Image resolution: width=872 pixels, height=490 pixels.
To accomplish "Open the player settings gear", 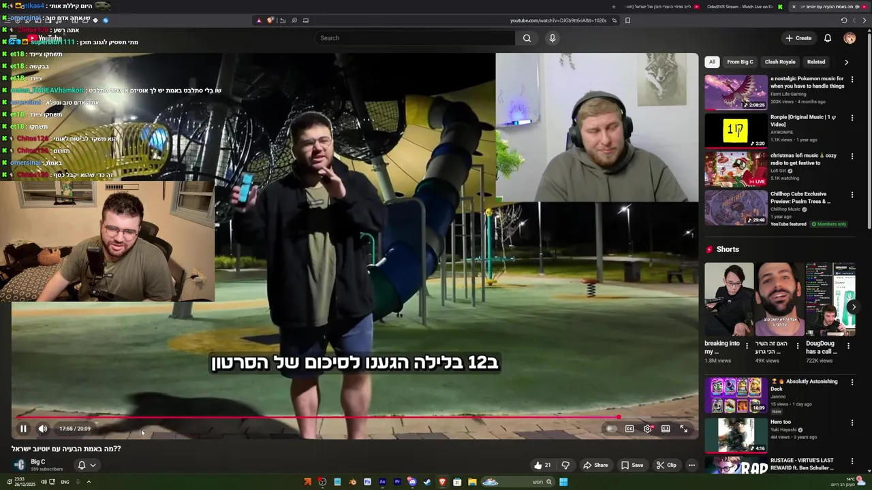I will (648, 429).
